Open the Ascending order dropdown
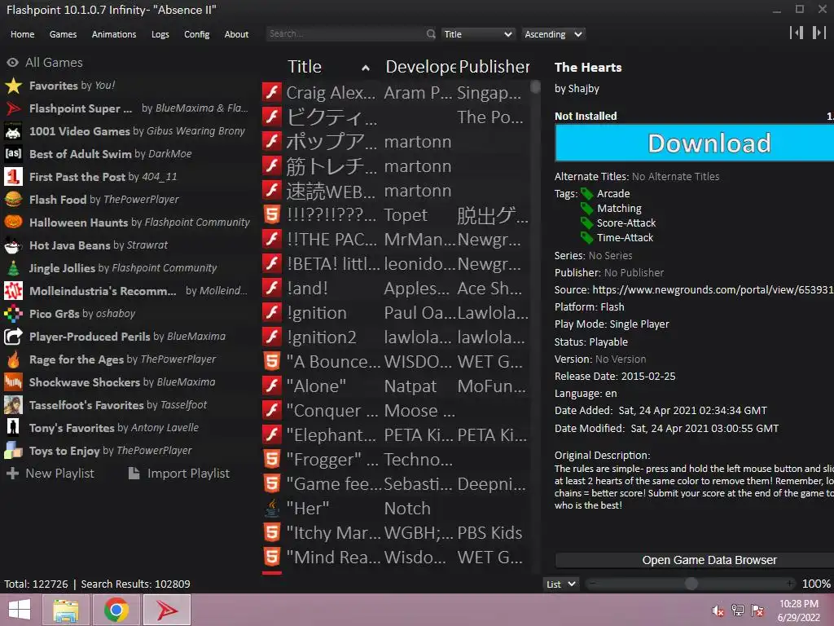This screenshot has height=626, width=834. (x=553, y=34)
